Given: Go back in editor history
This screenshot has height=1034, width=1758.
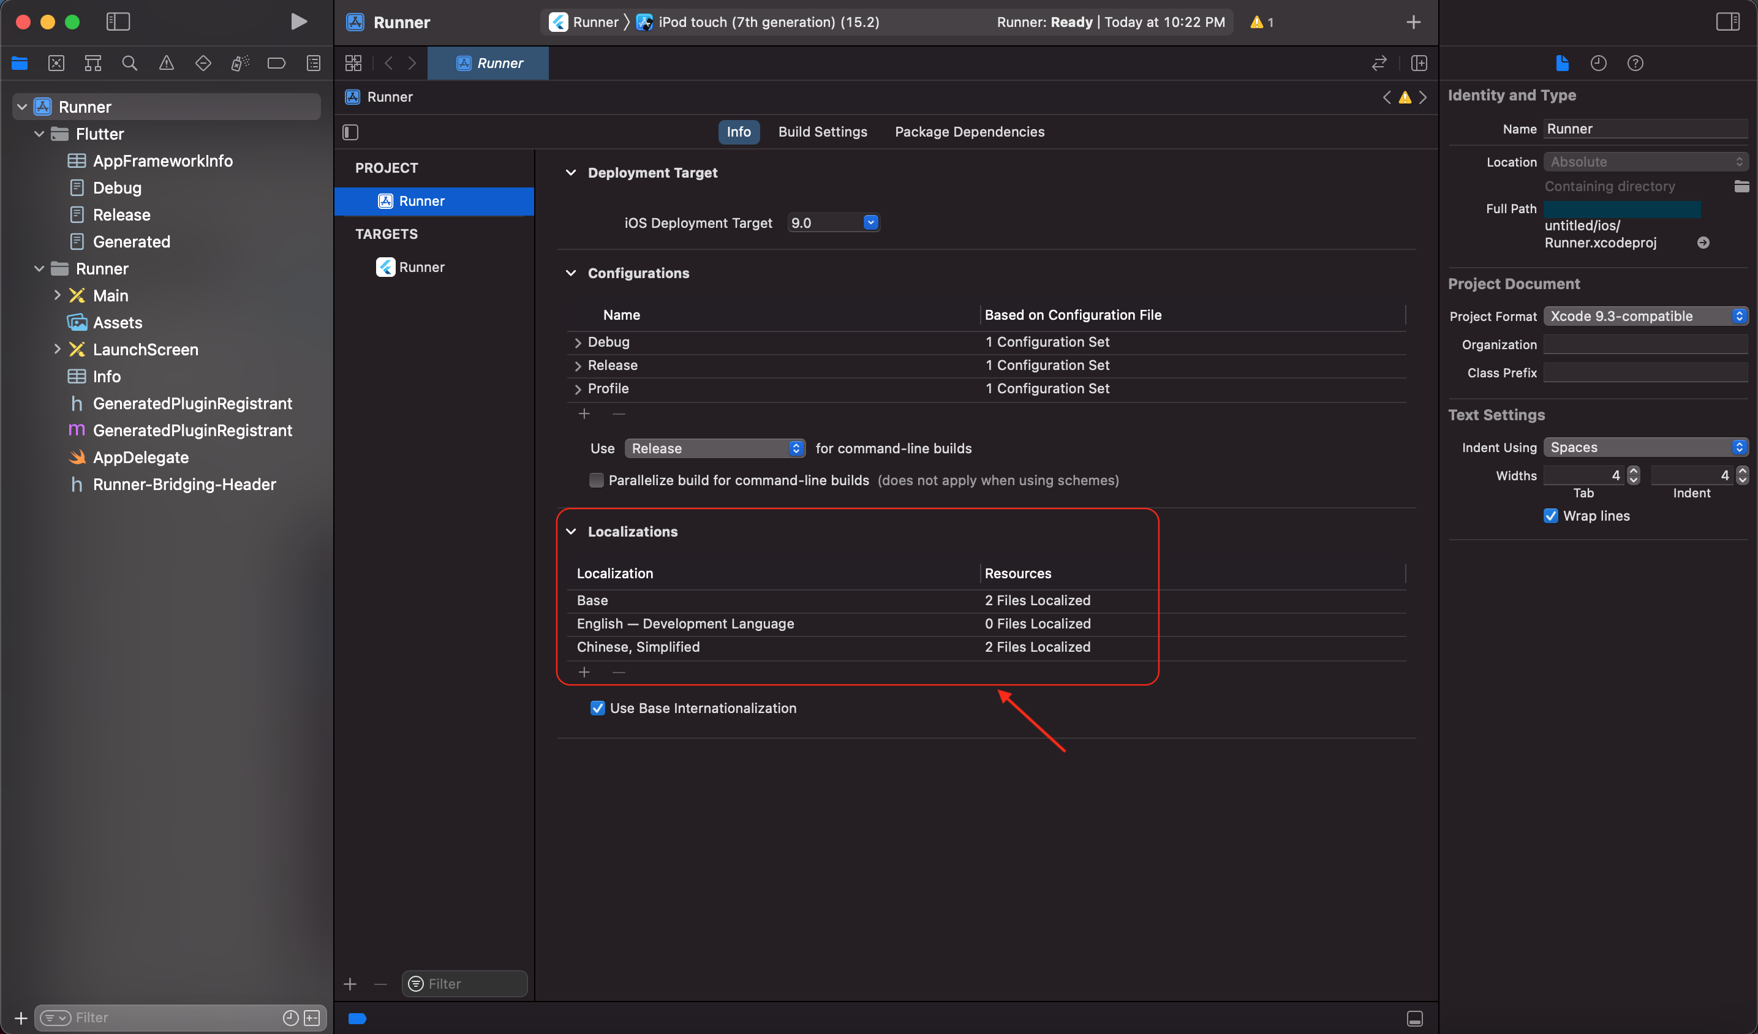Looking at the screenshot, I should (388, 64).
